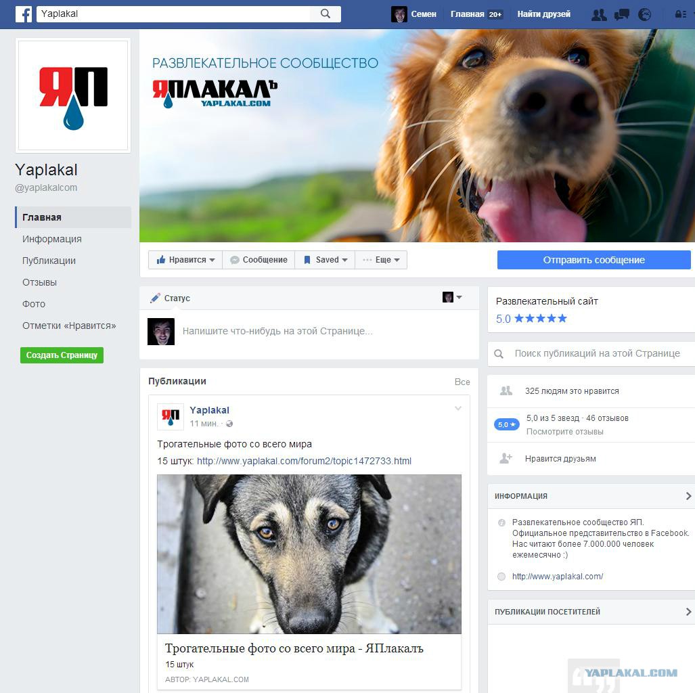Expand ИНФОРМАЦИЯ section arrow

click(688, 495)
